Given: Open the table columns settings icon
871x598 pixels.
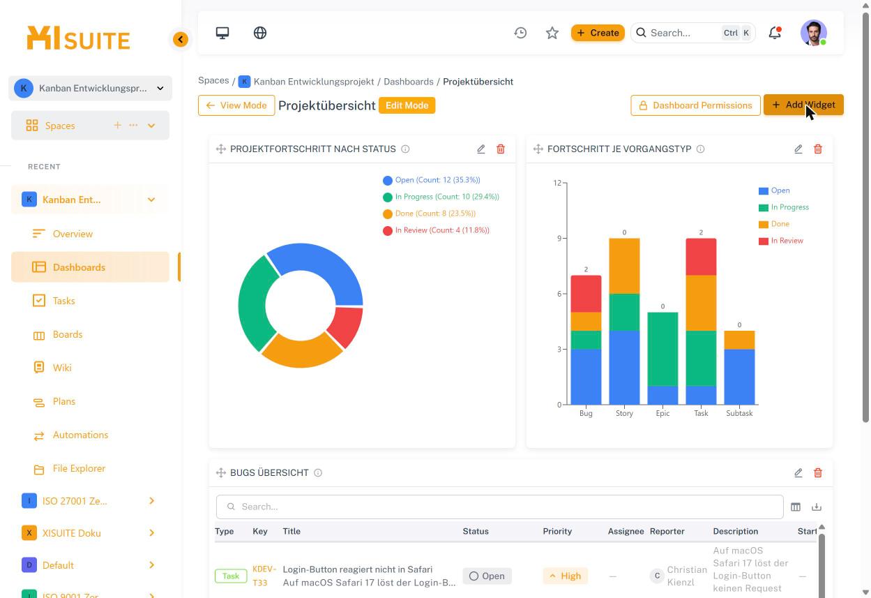Looking at the screenshot, I should [x=796, y=507].
